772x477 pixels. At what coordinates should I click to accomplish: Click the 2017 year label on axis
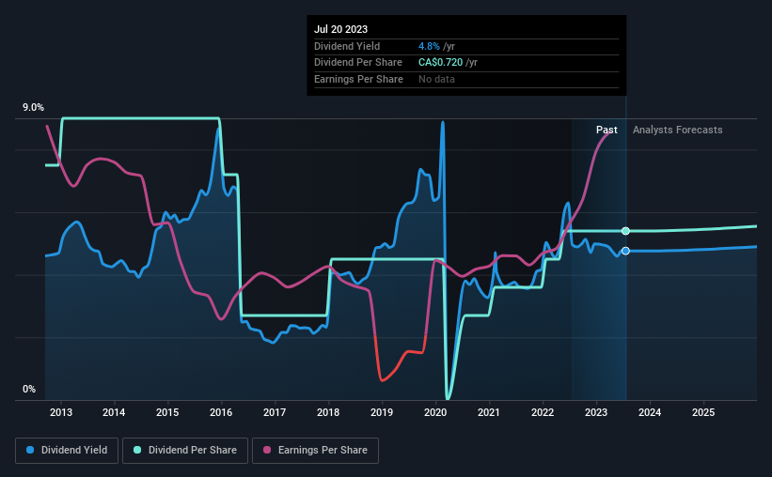(x=275, y=412)
